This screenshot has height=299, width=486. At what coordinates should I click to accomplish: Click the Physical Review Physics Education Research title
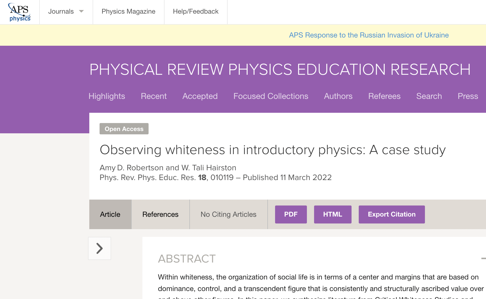[x=280, y=69]
